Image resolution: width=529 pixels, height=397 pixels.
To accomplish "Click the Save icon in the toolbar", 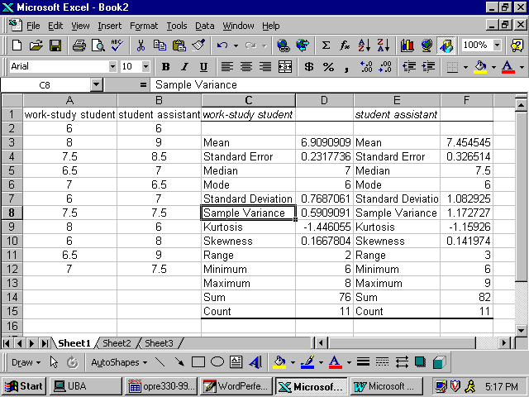I will (x=55, y=45).
